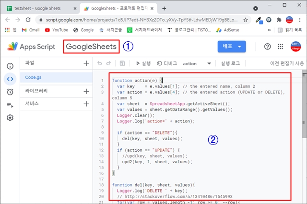This screenshot has height=204, width=307.
Task: Open the 블로그관리 TISTORY bookmark
Action: (189, 30)
